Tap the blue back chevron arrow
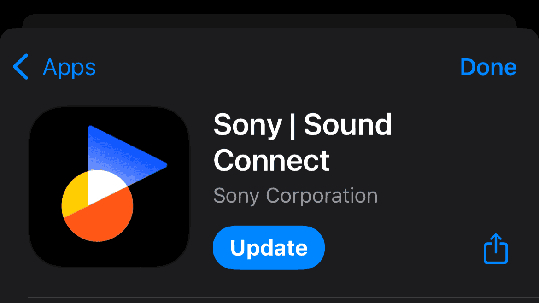The image size is (539, 303). [21, 67]
